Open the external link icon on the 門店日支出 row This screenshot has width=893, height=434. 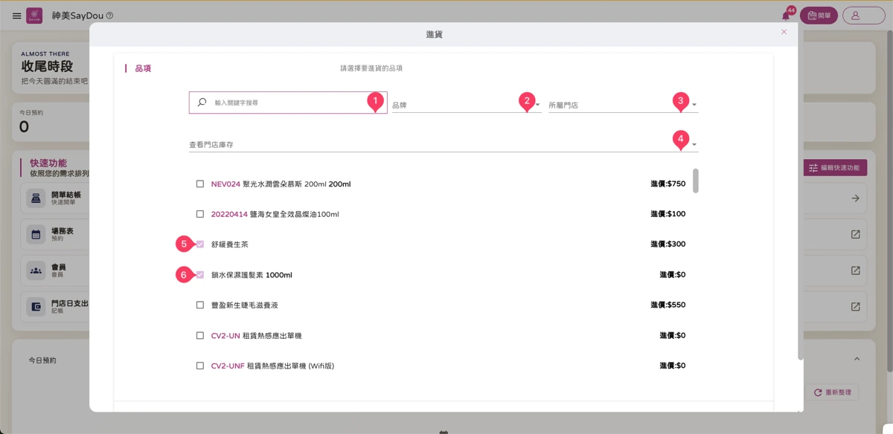tap(856, 307)
